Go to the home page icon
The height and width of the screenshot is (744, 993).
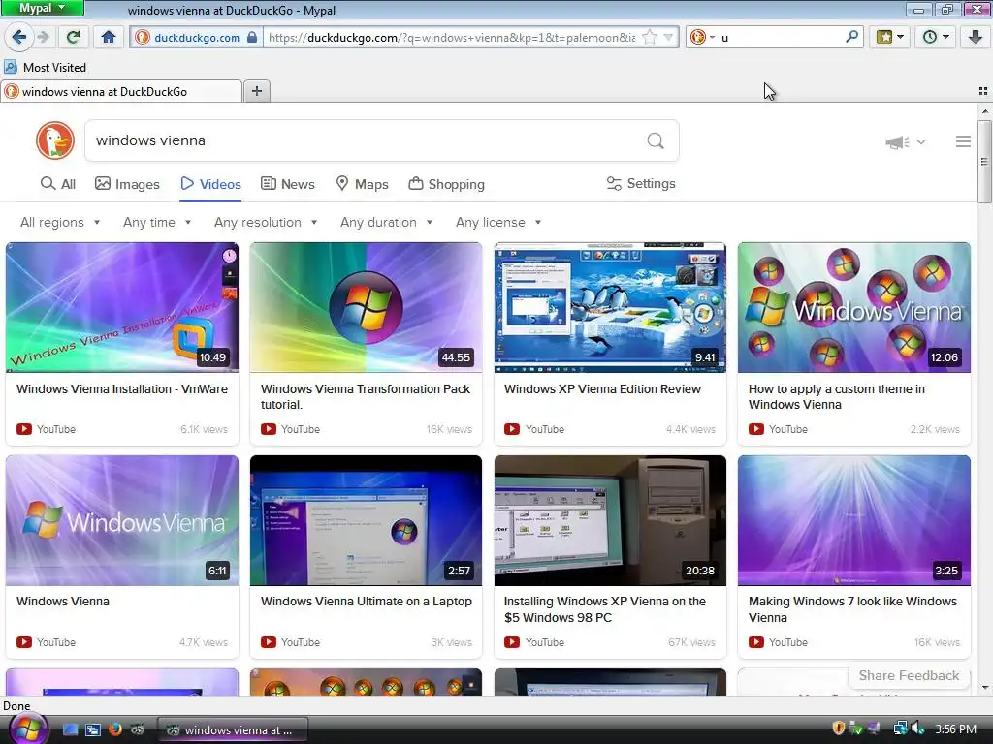pos(109,37)
